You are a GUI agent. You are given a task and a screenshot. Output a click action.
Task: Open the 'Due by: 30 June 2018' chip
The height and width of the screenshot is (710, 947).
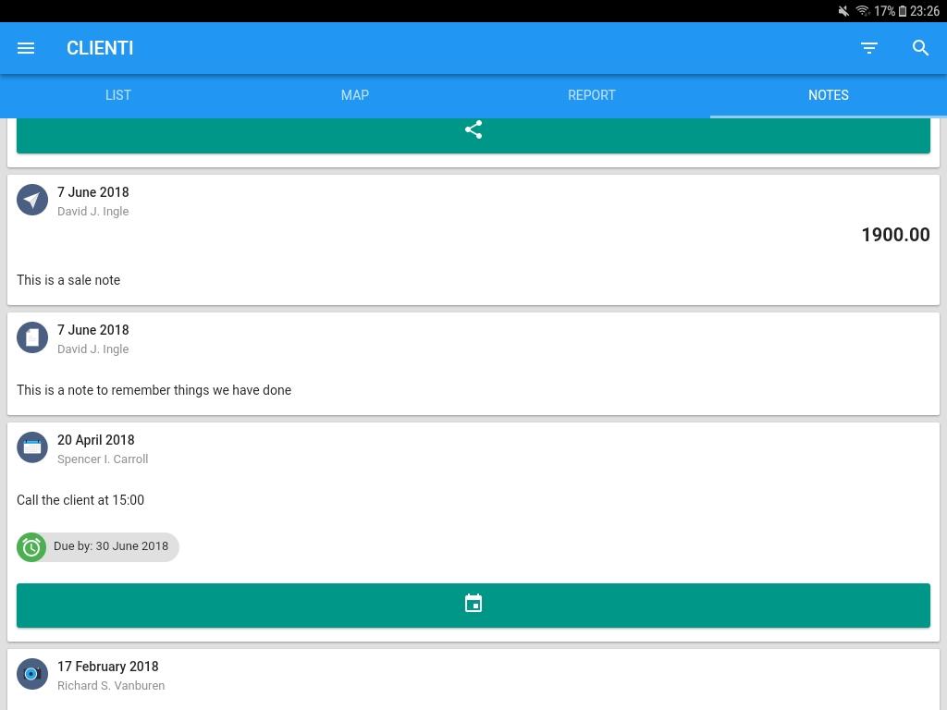[98, 547]
